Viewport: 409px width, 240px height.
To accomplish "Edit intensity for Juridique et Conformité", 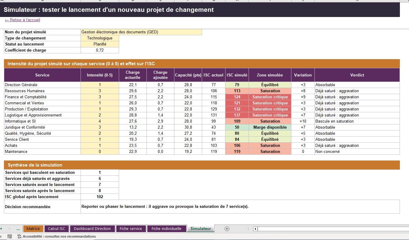I will (x=100, y=127).
